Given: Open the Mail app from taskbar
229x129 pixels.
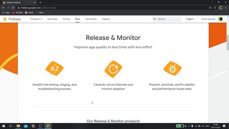Looking at the screenshot, I should 26,126.
